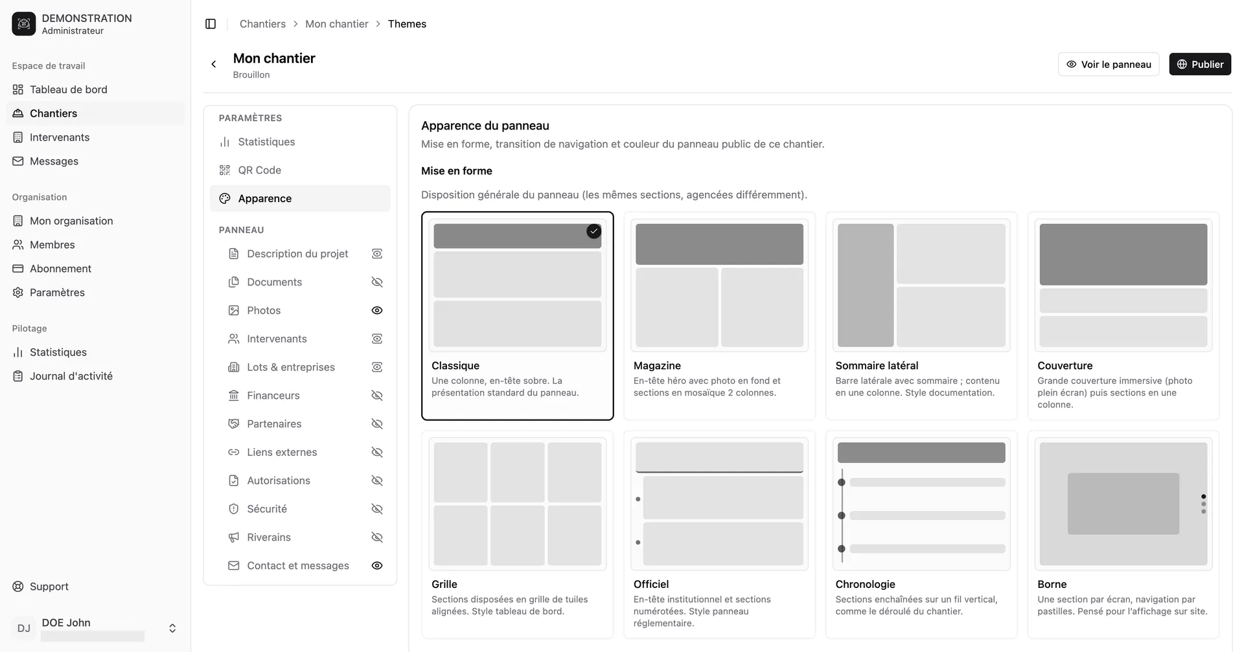
Task: Click the Voir le panneau button
Action: [1109, 64]
